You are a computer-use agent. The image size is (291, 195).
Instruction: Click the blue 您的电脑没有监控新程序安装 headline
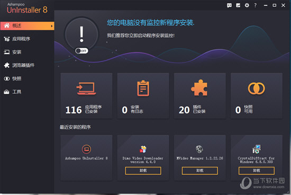151,22
